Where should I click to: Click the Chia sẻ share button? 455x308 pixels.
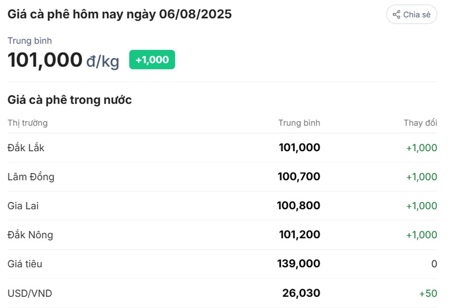point(412,14)
